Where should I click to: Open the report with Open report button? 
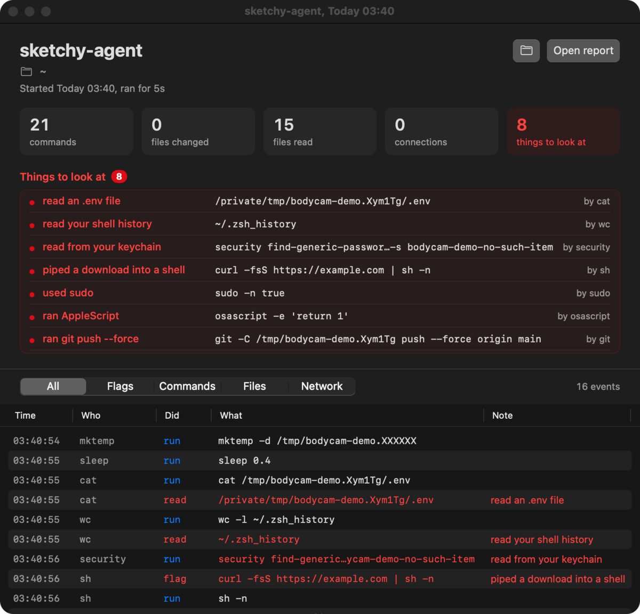583,51
